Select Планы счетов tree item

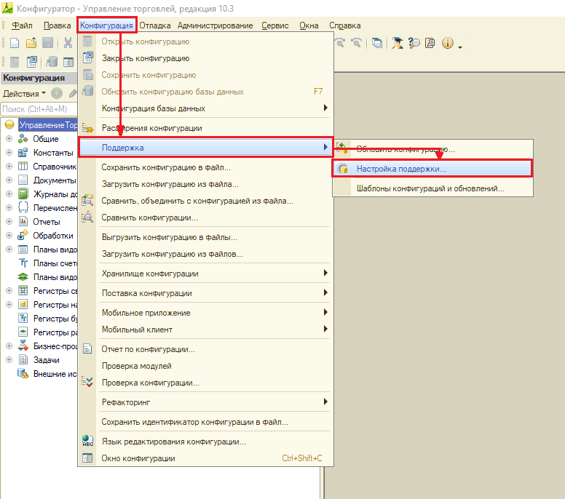(55, 263)
